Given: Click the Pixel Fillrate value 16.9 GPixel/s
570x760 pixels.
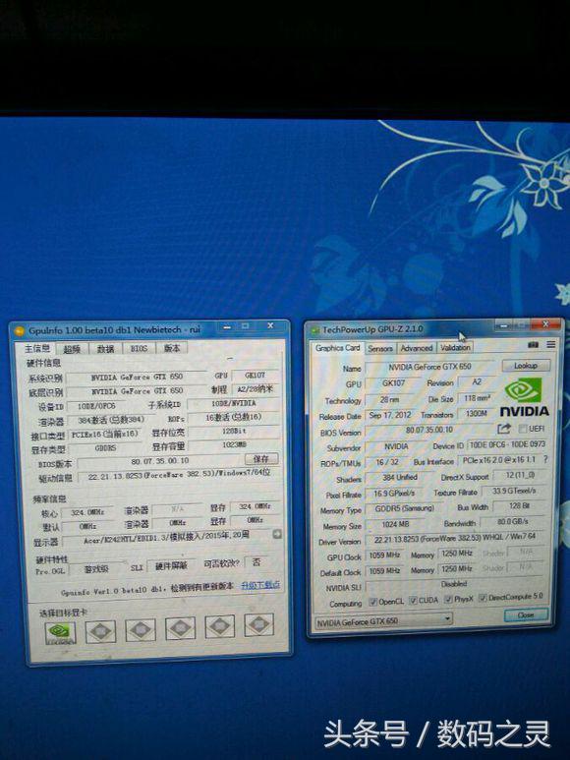Looking at the screenshot, I should 394,493.
